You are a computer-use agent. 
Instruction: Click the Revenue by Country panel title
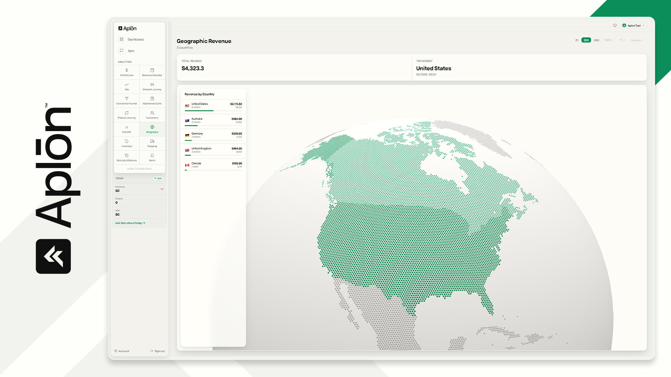(199, 94)
